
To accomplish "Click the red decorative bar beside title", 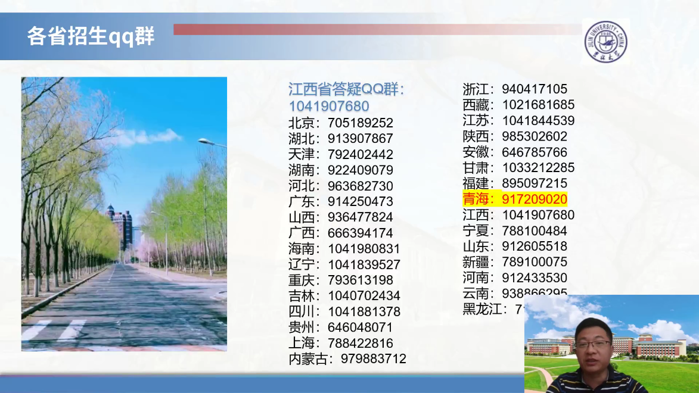I will (375, 29).
